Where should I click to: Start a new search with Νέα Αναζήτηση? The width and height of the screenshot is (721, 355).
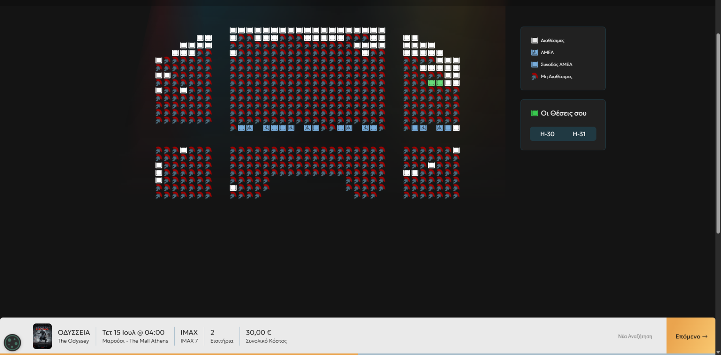(635, 336)
